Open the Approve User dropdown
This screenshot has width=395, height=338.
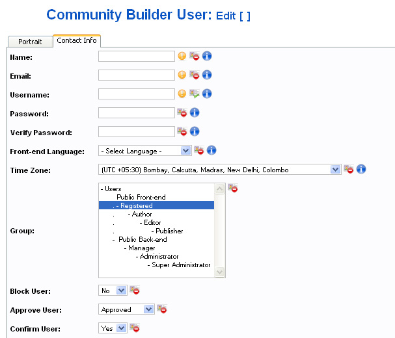(x=126, y=309)
